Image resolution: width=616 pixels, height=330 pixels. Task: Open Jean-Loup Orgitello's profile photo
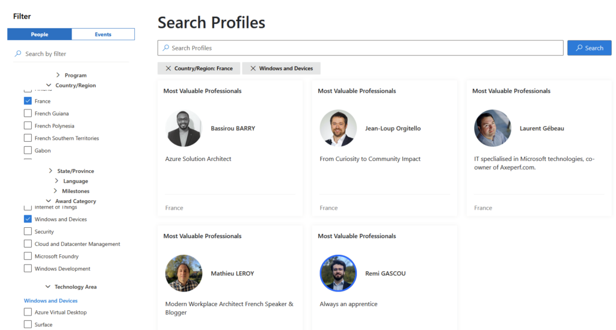coord(338,128)
